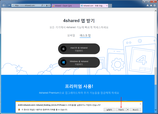Click the security shield warning icon
Viewport: 158px width, 114px height.
pyautogui.click(x=19, y=110)
